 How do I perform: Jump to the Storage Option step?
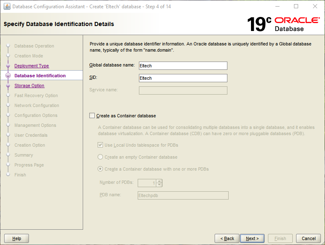pyautogui.click(x=29, y=86)
